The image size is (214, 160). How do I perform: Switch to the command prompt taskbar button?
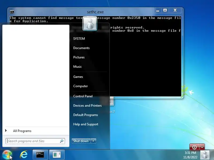40,155
